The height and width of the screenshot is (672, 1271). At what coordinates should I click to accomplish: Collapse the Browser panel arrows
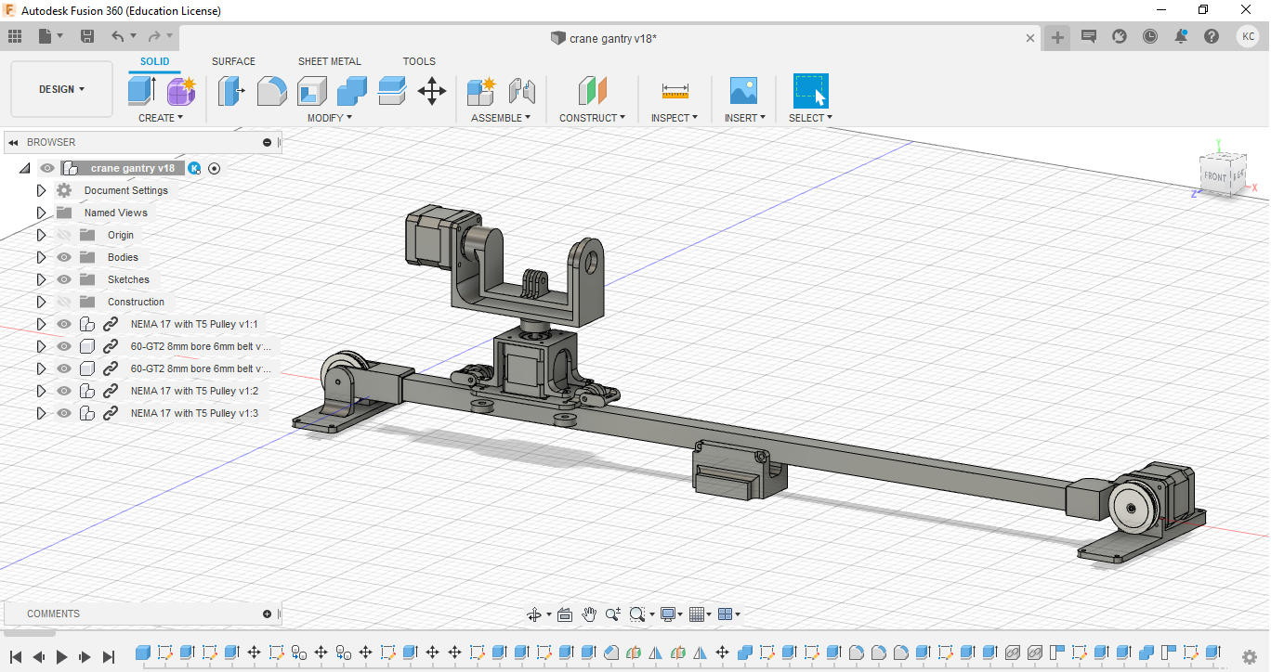tap(14, 142)
